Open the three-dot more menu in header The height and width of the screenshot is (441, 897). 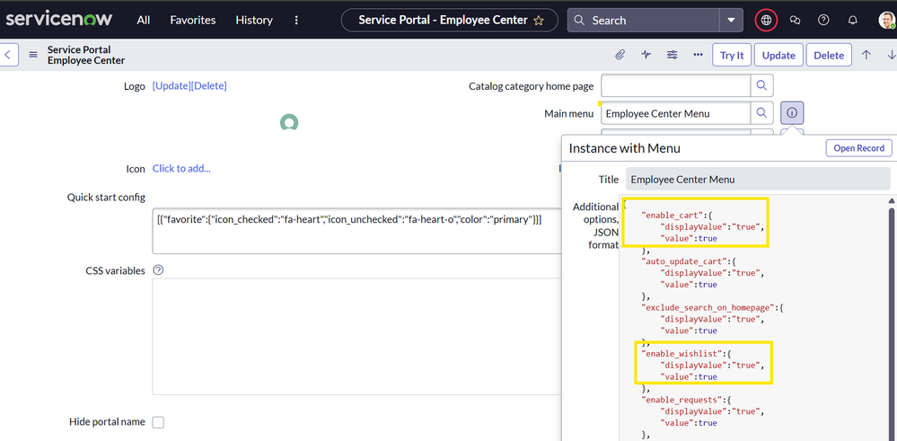(x=296, y=20)
